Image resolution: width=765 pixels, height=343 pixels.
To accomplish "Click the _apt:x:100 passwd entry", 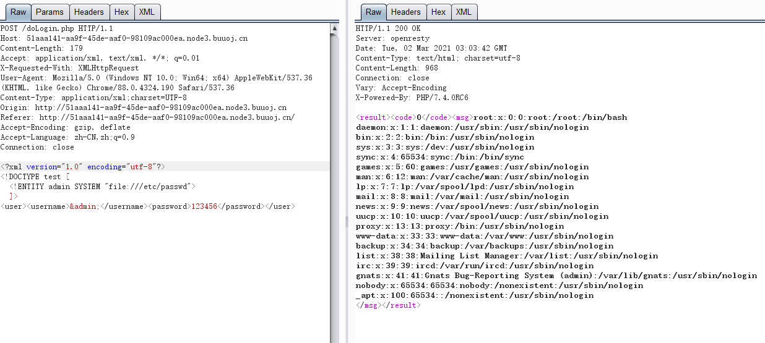I will coord(475,295).
